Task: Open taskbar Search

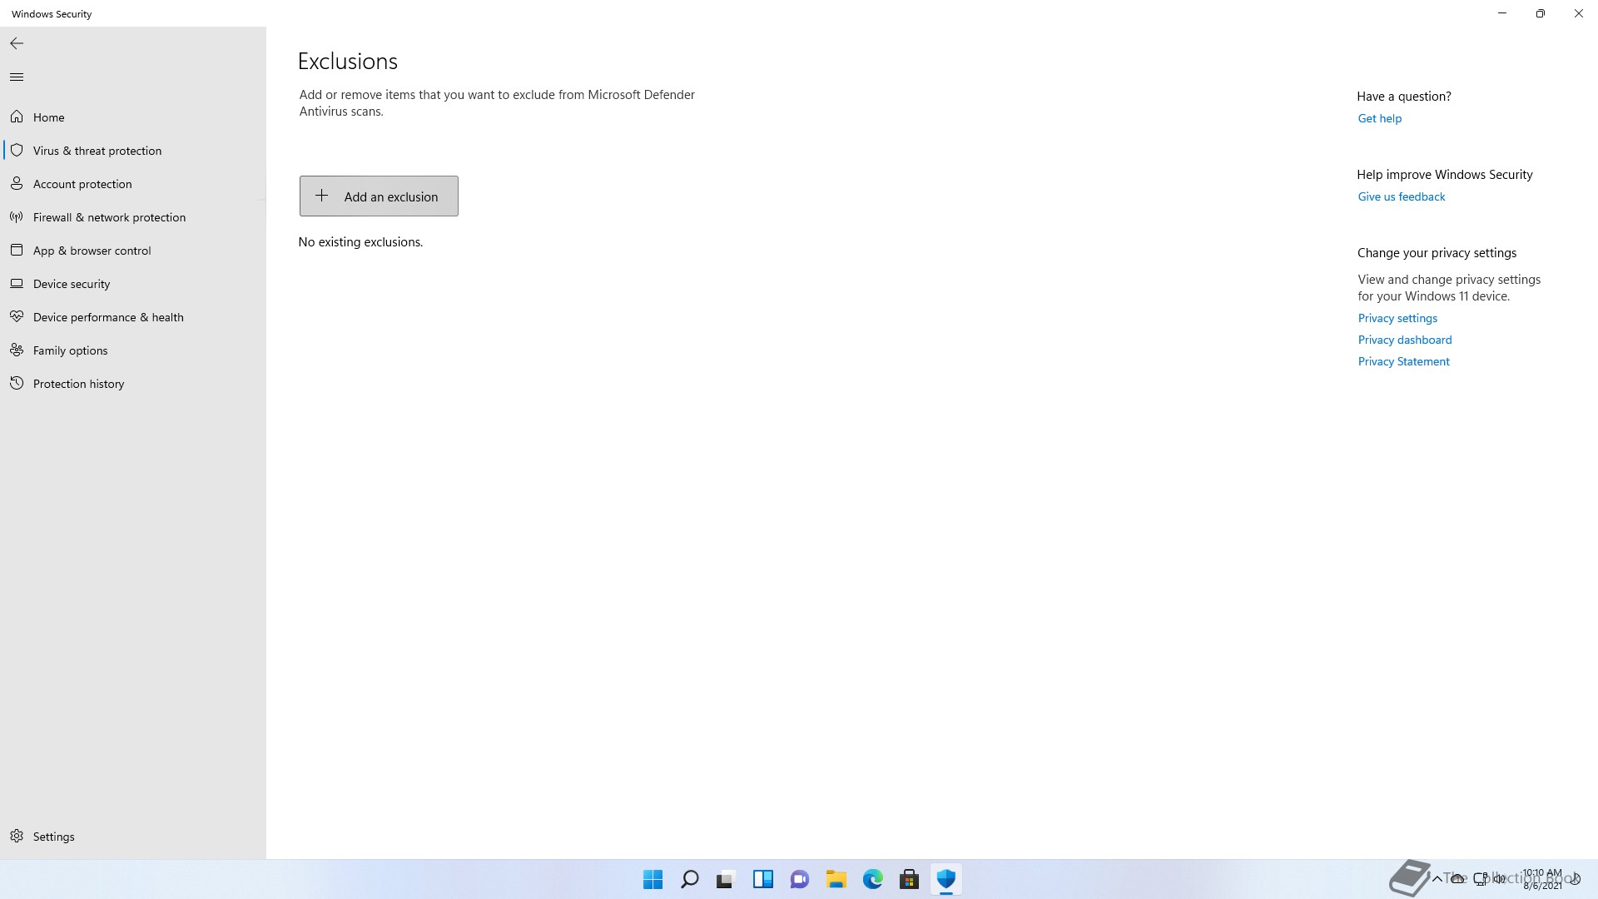Action: 690,879
